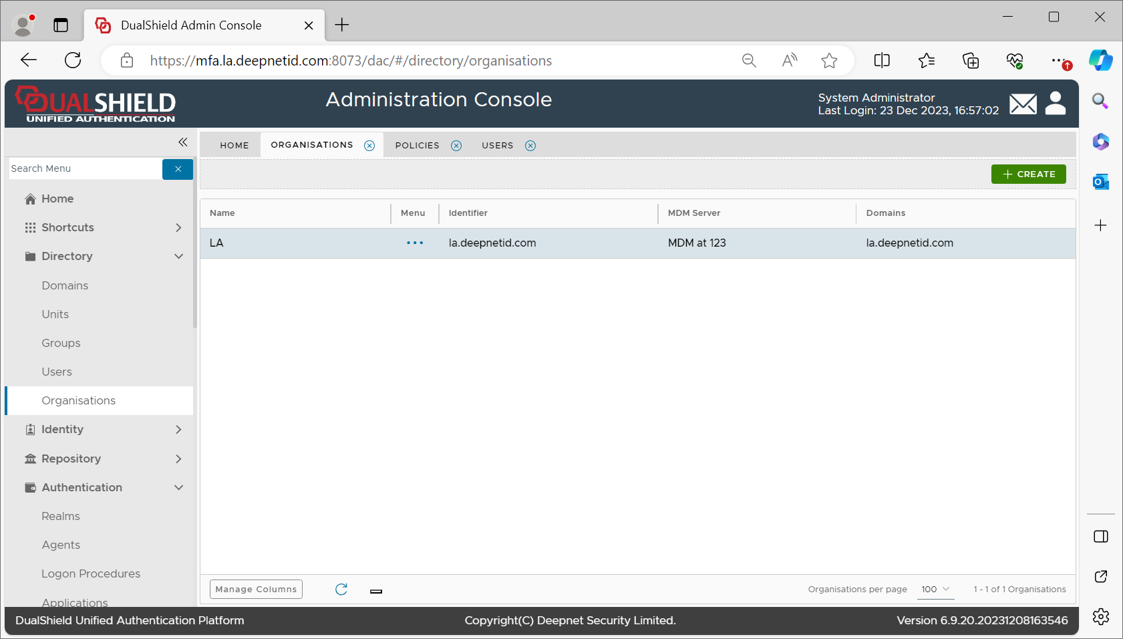Viewport: 1123px width, 639px height.
Task: Click the Create button
Action: coord(1028,174)
